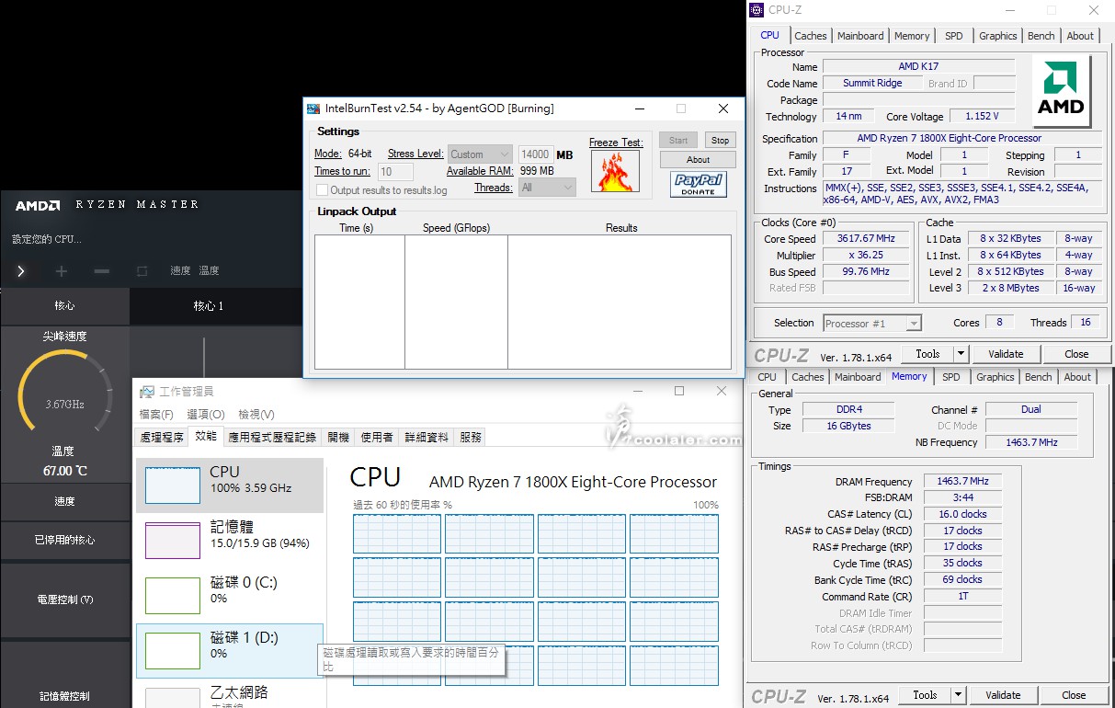Open Tools dropdown arrow in upper CPU-Z
The width and height of the screenshot is (1115, 708).
click(x=961, y=354)
